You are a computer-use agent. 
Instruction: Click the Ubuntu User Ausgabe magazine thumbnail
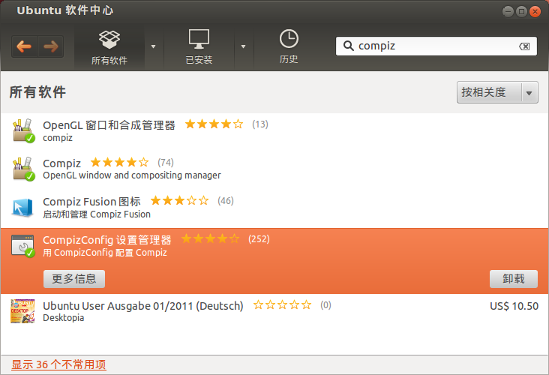[x=22, y=311]
